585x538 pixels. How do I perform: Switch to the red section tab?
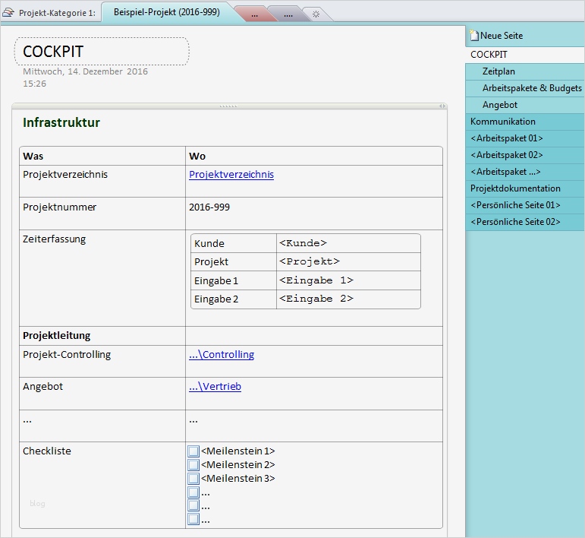point(254,14)
